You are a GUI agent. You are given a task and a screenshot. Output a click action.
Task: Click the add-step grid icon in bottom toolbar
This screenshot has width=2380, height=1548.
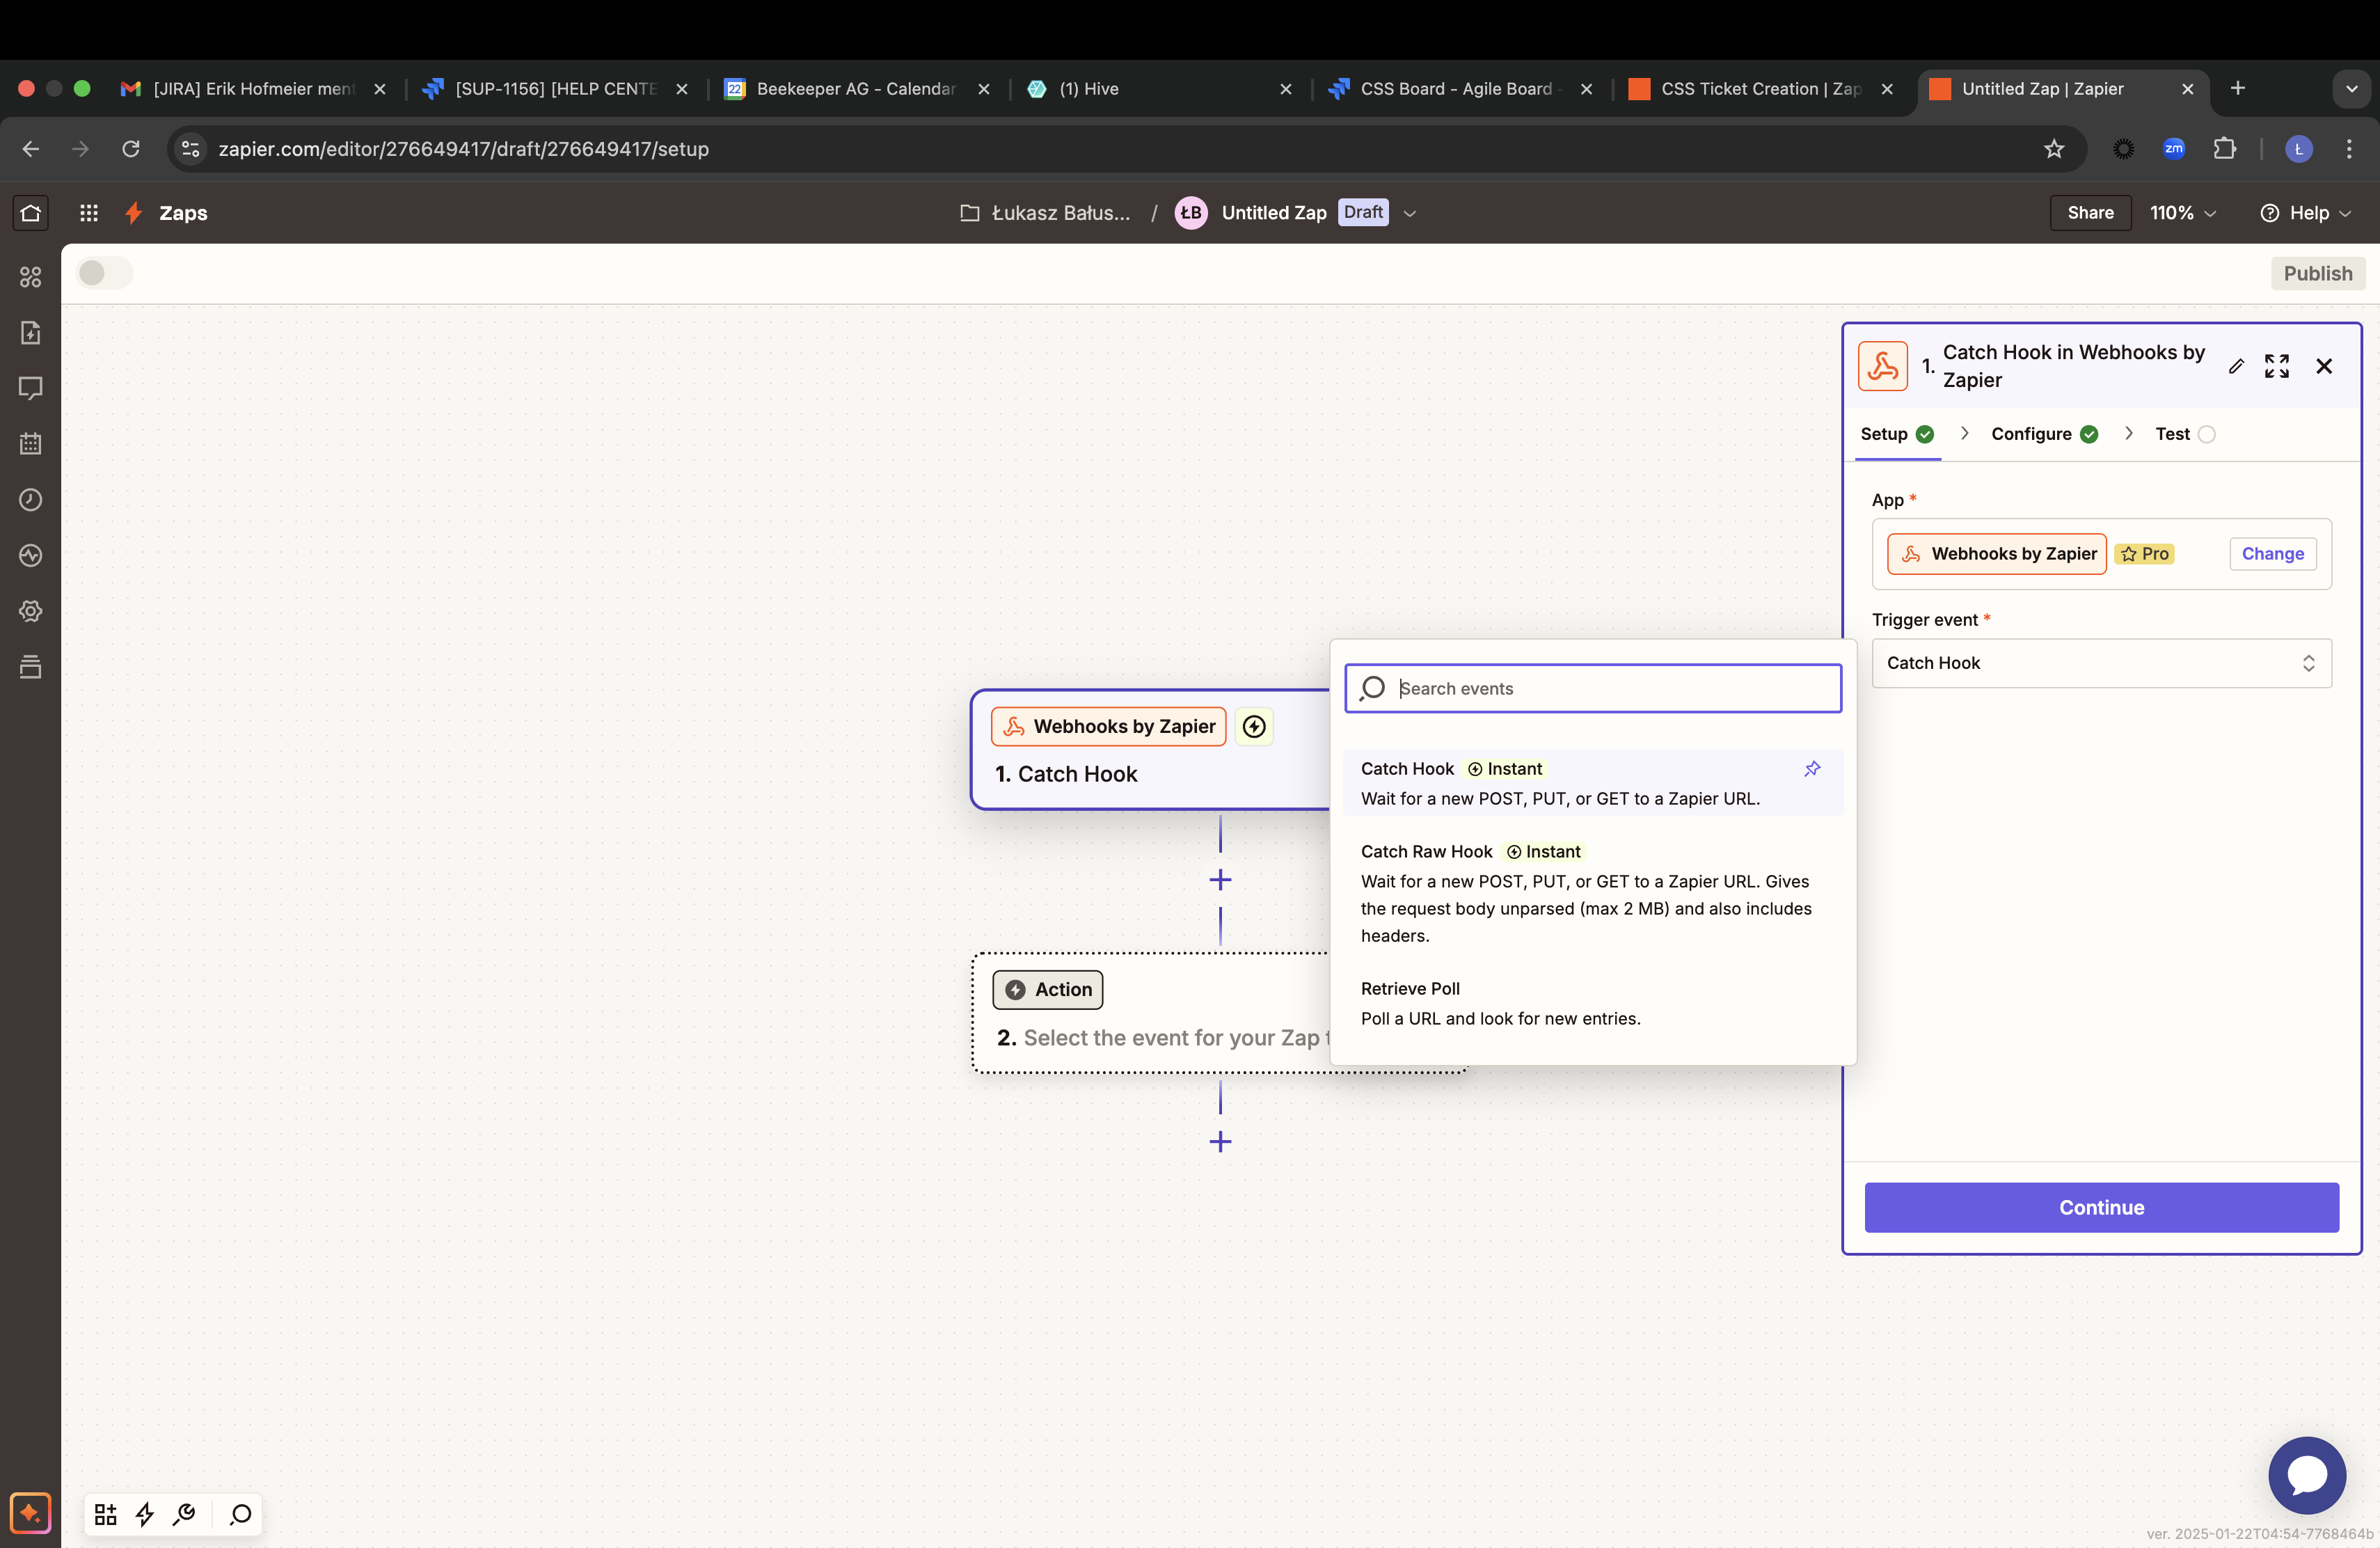(105, 1514)
